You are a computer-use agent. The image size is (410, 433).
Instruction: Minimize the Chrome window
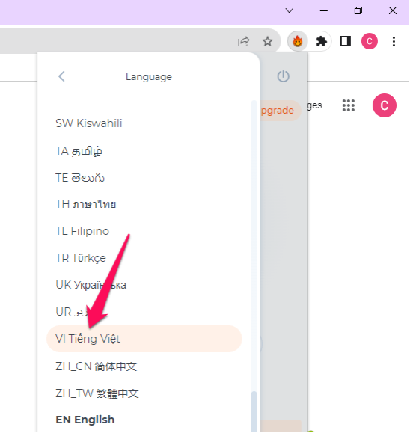[324, 10]
